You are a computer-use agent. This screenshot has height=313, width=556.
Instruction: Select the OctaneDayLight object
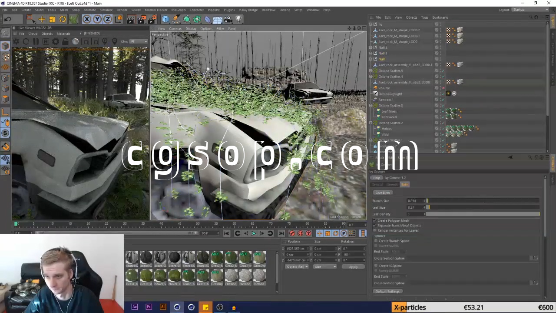390,94
